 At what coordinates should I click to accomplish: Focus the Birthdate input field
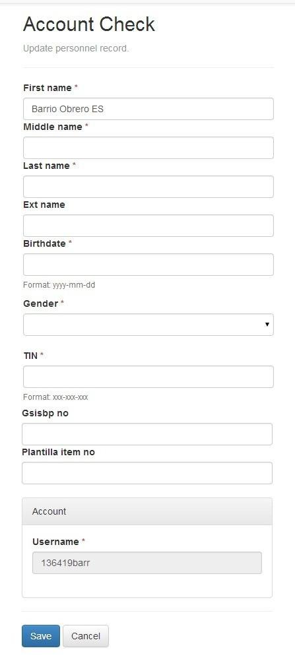[148, 265]
